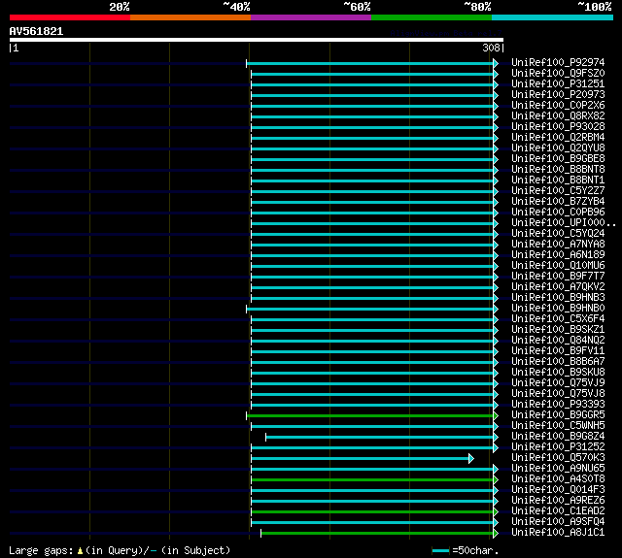This screenshot has width=622, height=558.
Task: Select UniRef100_B8B6A7 label
Action: tap(558, 362)
